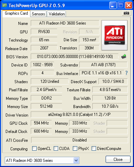134x167 pixels.
Task: Click the 'BIOS Version' label
Action: tap(17, 57)
